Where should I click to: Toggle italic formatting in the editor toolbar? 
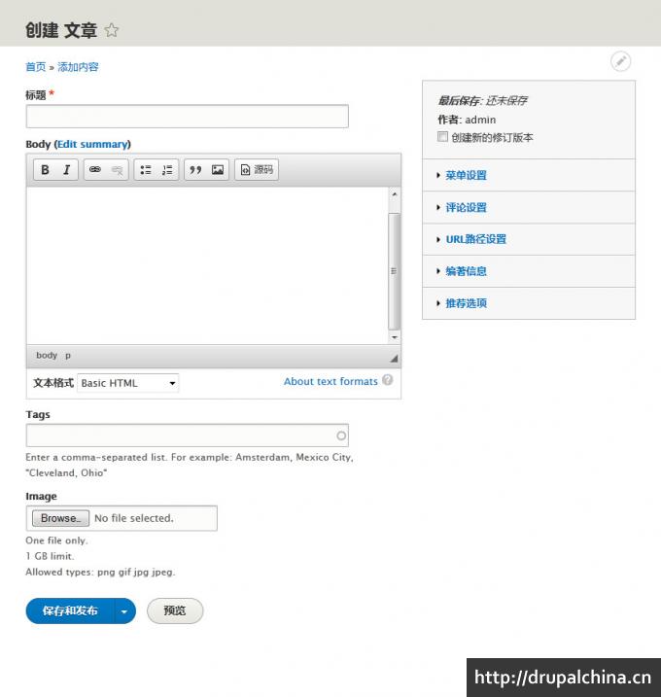pyautogui.click(x=67, y=170)
